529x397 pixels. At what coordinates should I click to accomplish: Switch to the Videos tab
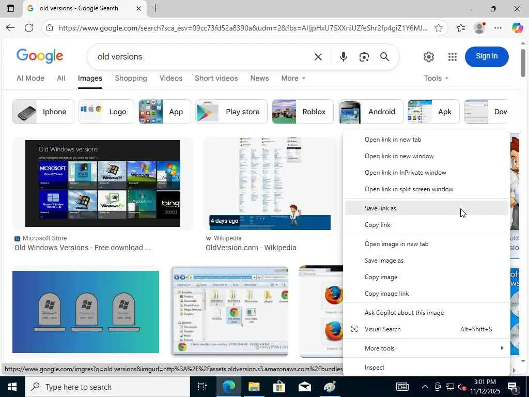click(x=170, y=79)
